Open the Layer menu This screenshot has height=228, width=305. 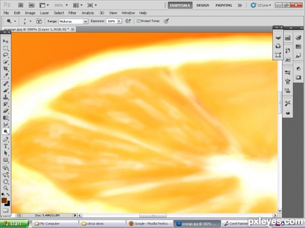click(44, 13)
